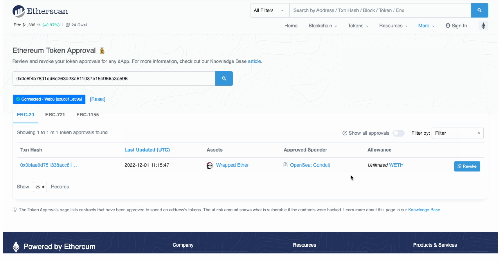This screenshot has width=500, height=261.
Task: Open the 25 records per page selector
Action: pos(40,187)
